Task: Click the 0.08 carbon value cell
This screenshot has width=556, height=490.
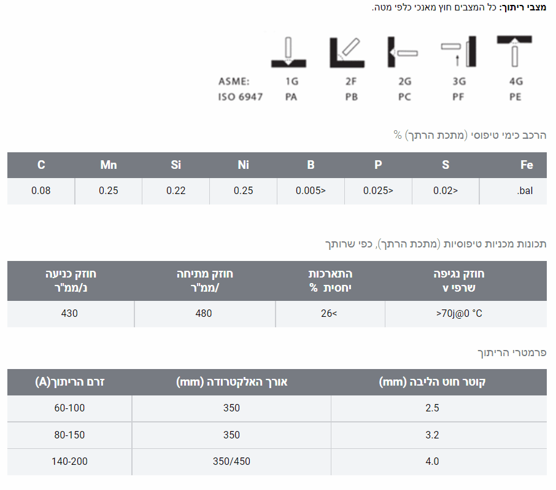Action: pyautogui.click(x=41, y=191)
